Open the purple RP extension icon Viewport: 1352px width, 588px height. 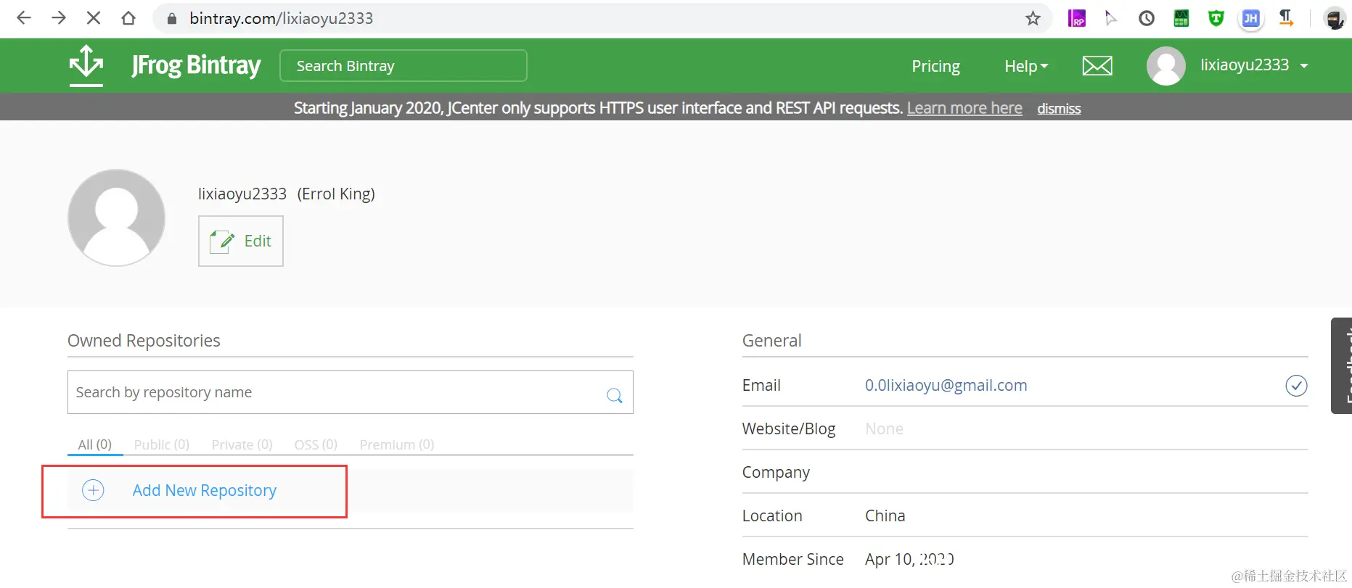1077,18
